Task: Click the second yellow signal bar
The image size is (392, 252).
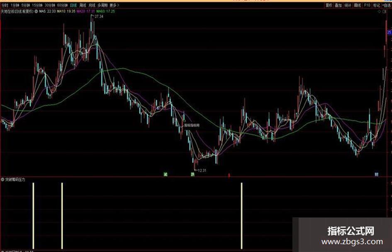Action: [62, 216]
